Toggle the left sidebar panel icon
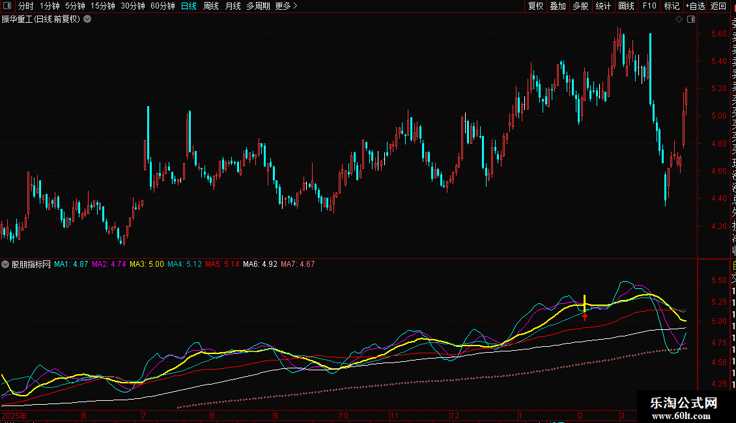 click(7, 6)
